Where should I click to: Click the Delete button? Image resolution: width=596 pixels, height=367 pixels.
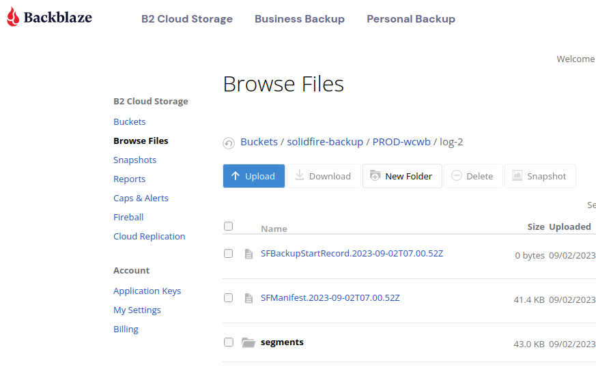click(473, 176)
